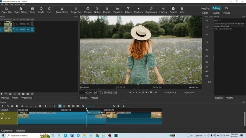Viewport: 246px width, 138px height.
Task: Remove the selected playlist item
Action: click(x=6, y=94)
